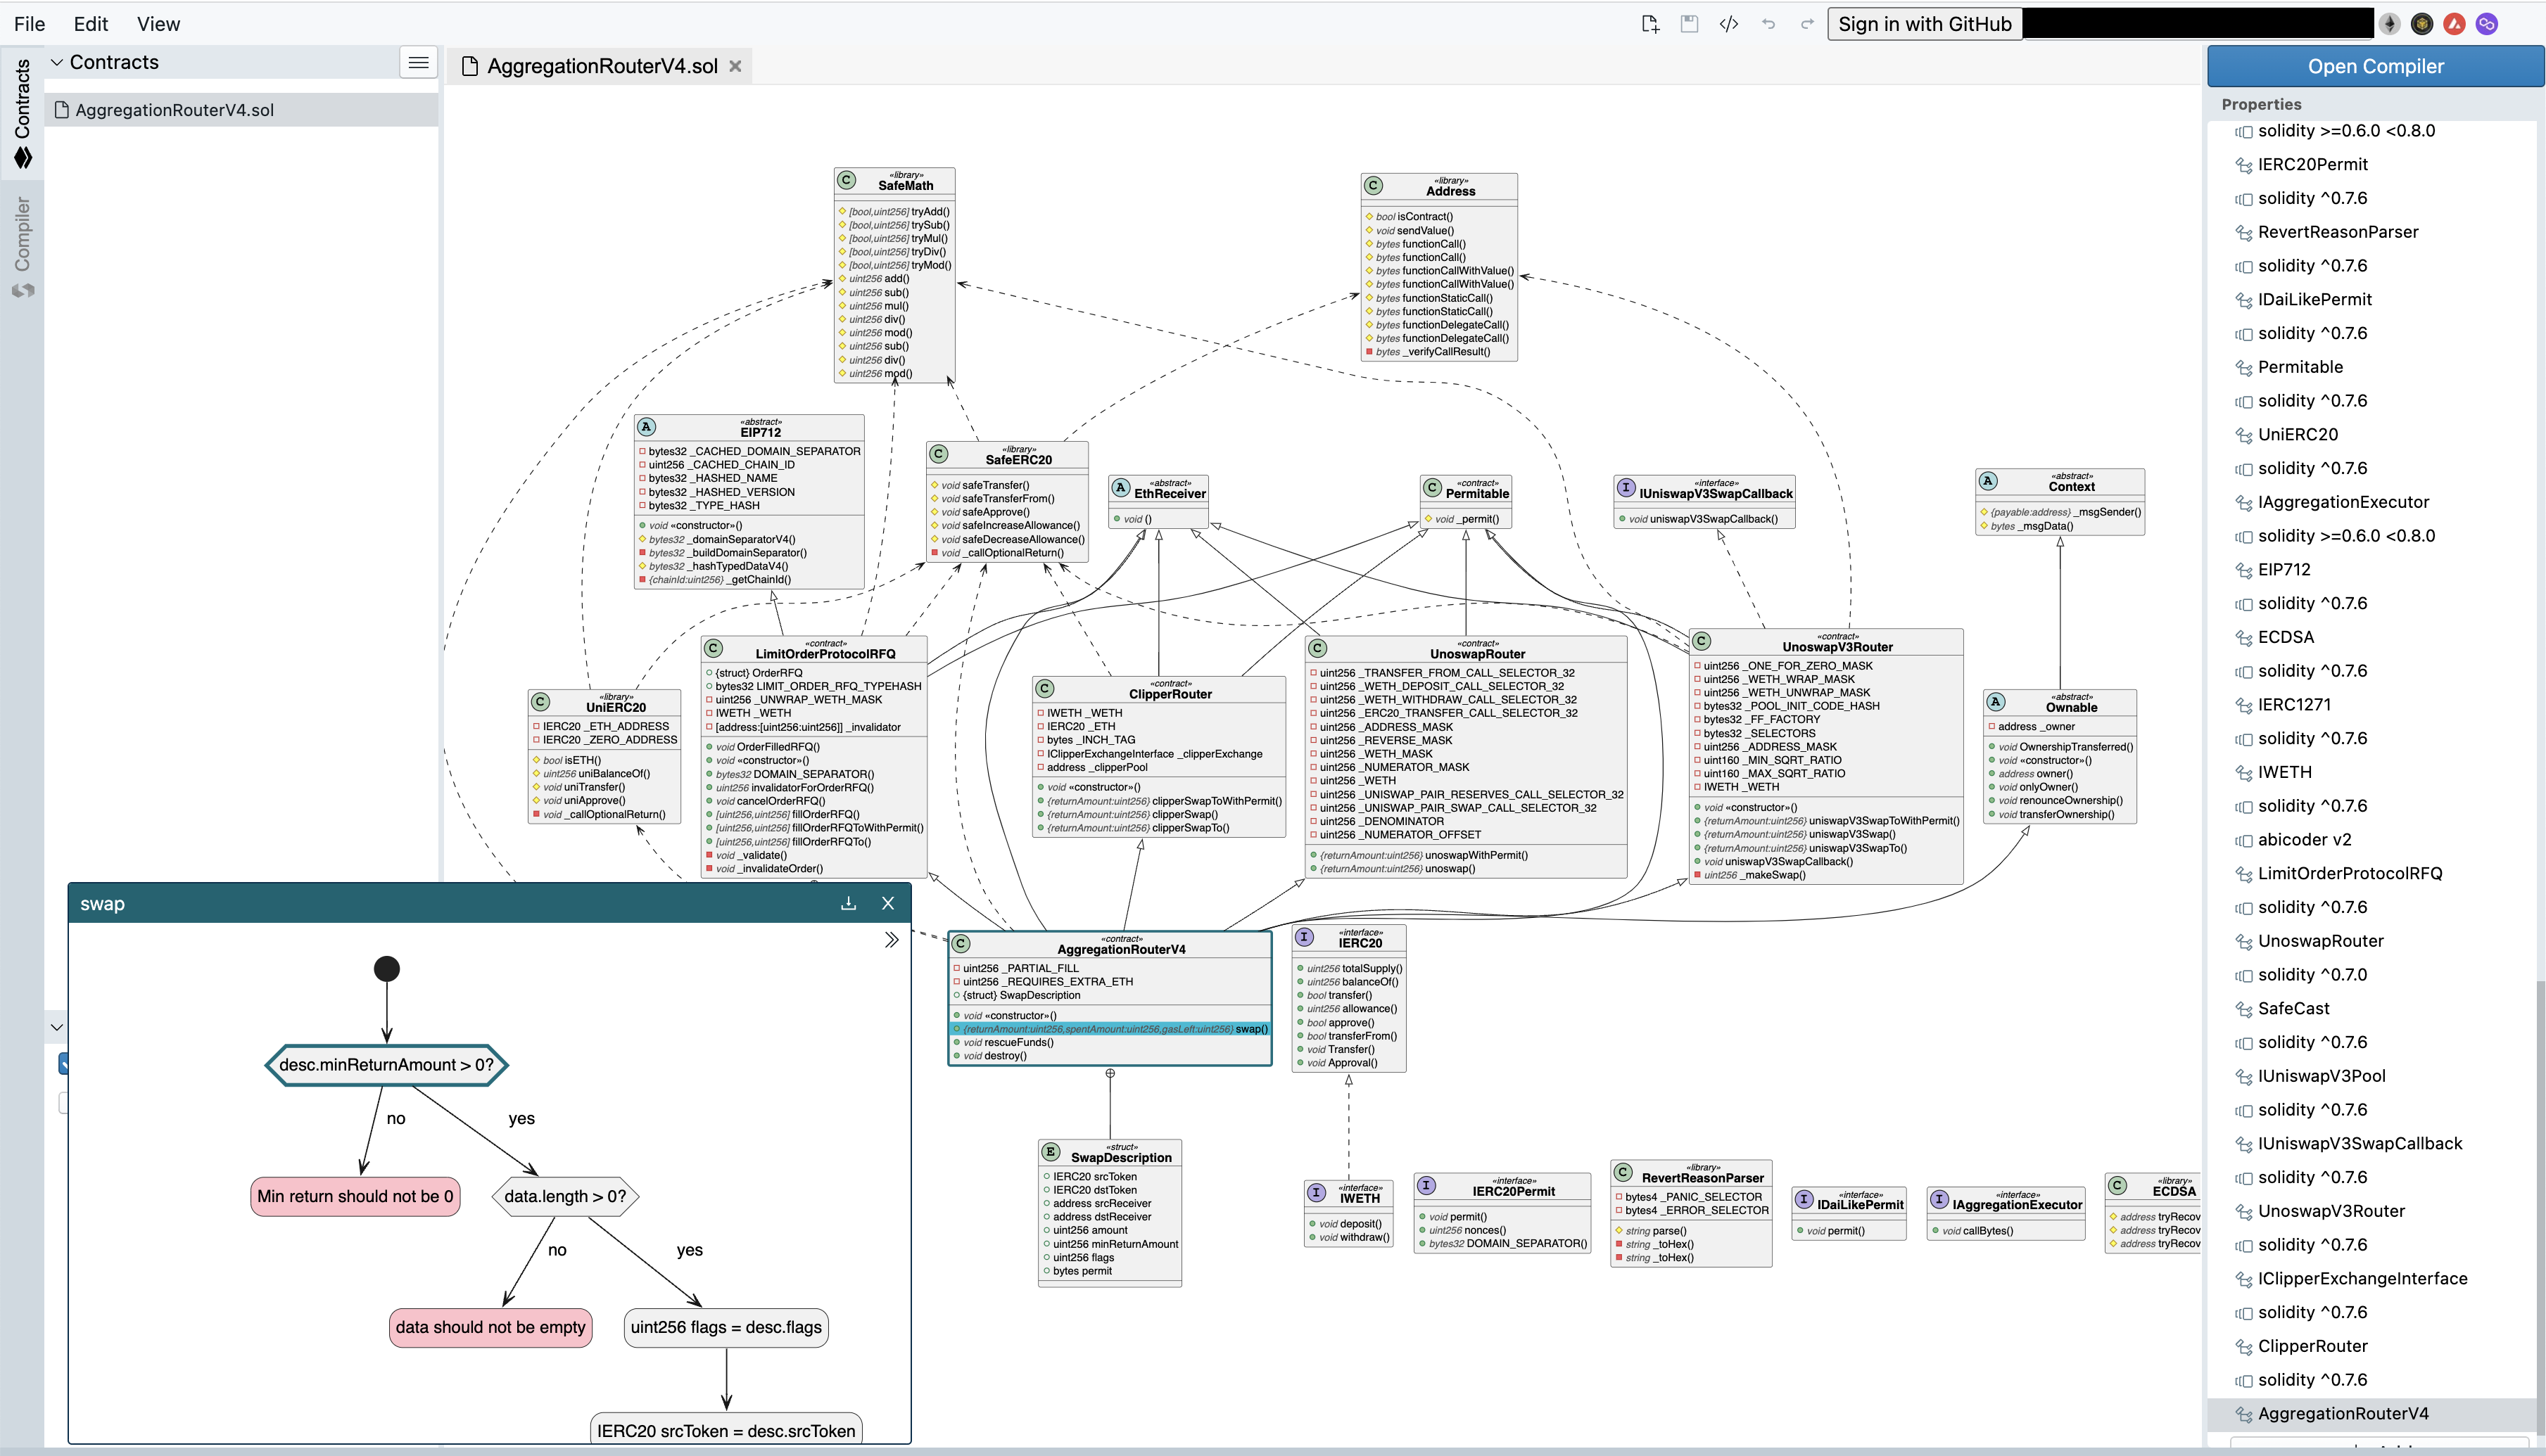Tick the empty checkbox in left panel
The image size is (2546, 1456).
point(63,1102)
